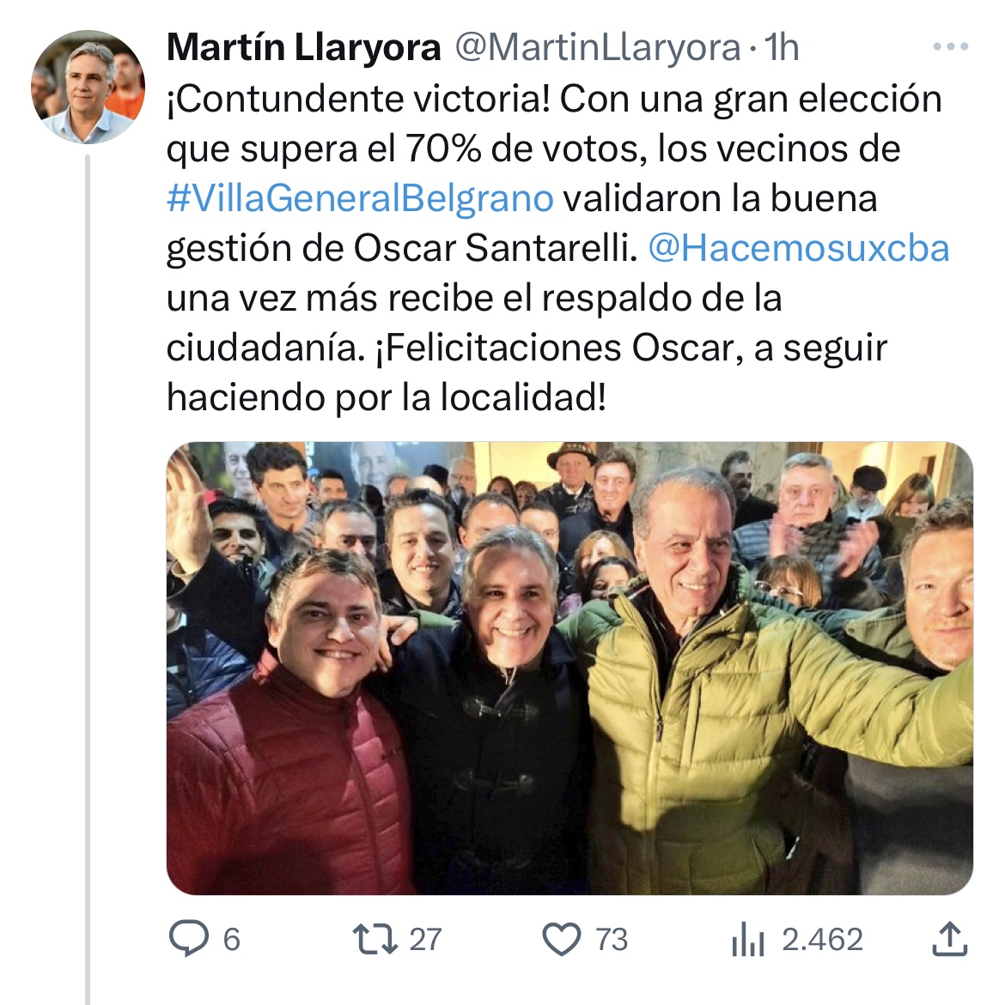Screen dimensions: 1005x1005
Task: Click the share upload arrow icon
Action: (948, 939)
